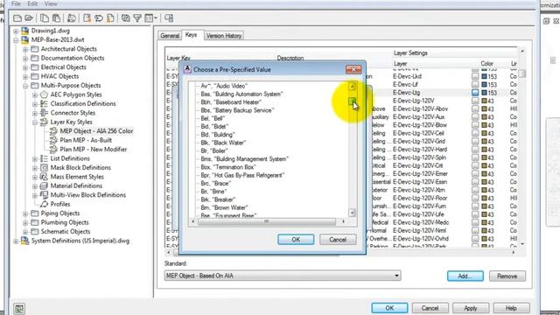Click the Style Manager bottom OK button
560x315 pixels.
tap(389, 308)
